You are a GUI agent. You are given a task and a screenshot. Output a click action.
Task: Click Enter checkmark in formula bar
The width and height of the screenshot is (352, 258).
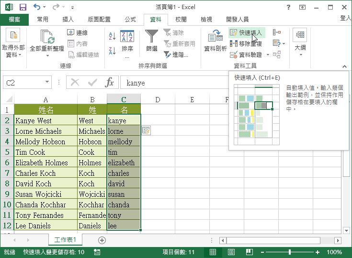coord(92,82)
